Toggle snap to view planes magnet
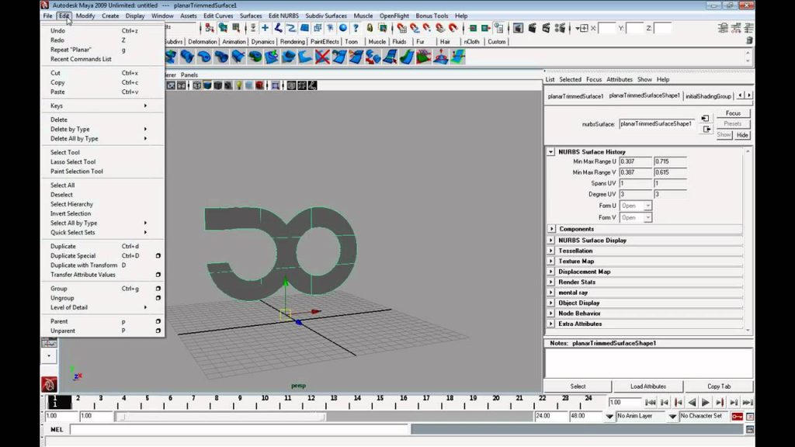The height and width of the screenshot is (447, 795). click(x=439, y=28)
